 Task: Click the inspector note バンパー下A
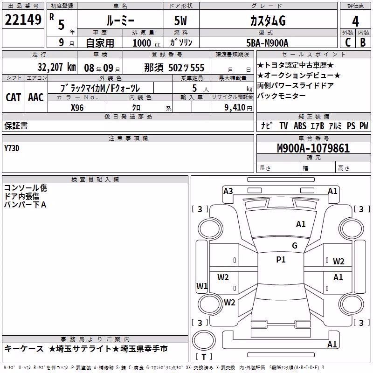click(25, 205)
